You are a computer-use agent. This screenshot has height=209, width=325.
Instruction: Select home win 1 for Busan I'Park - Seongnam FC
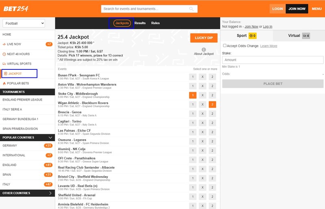[x=193, y=77]
